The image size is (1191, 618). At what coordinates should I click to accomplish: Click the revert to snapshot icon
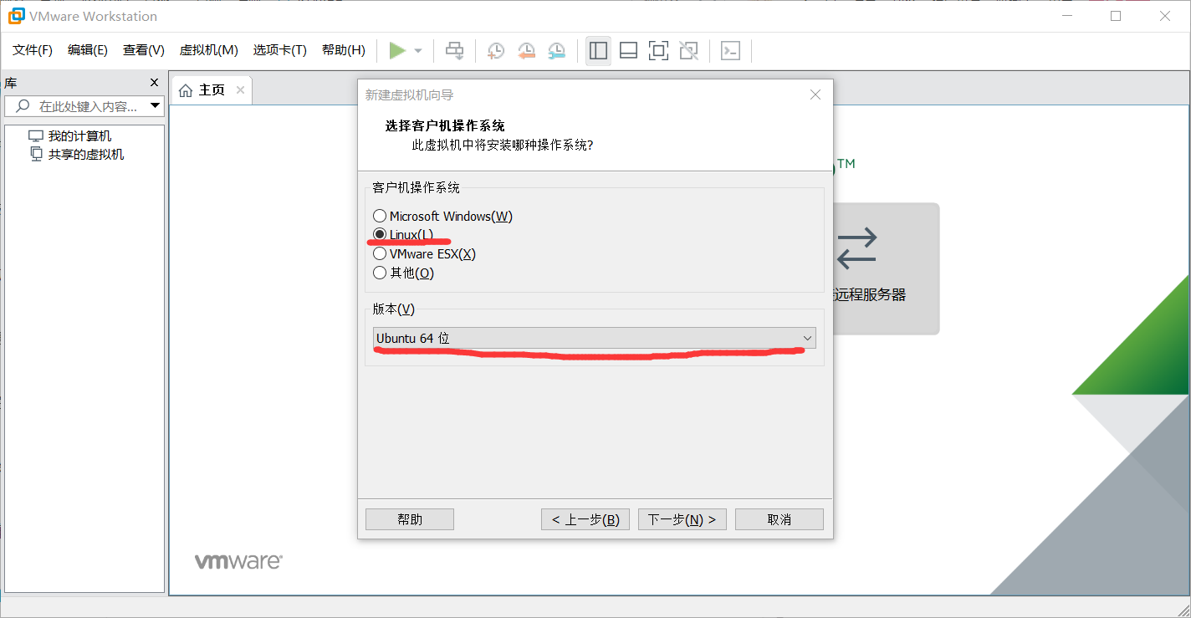click(x=526, y=51)
